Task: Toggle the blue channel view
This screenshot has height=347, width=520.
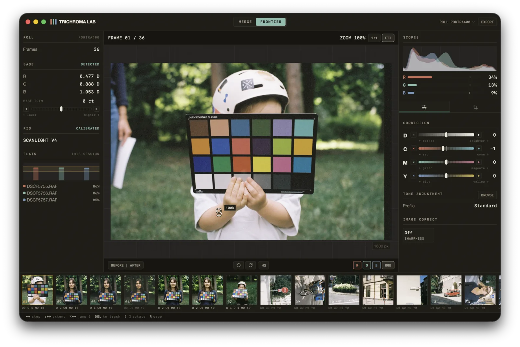Action: pyautogui.click(x=376, y=265)
